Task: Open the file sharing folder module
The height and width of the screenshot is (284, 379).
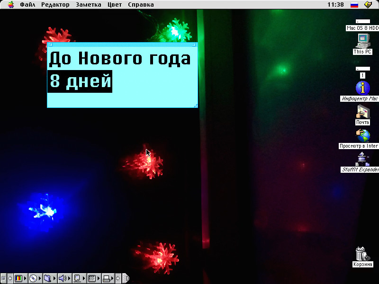Action: point(48,279)
